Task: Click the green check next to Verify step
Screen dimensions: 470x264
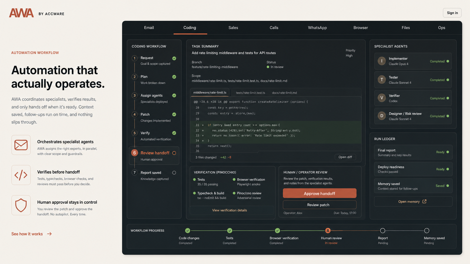Action: (x=174, y=133)
